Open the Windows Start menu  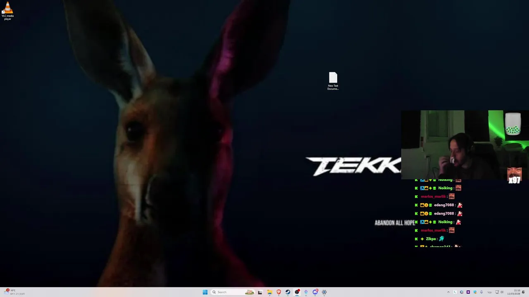click(205, 292)
